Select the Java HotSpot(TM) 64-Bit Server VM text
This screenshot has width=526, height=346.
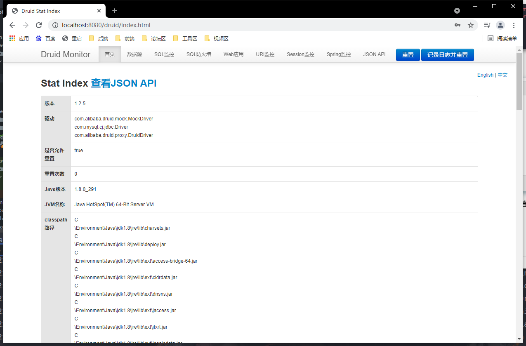coord(114,205)
